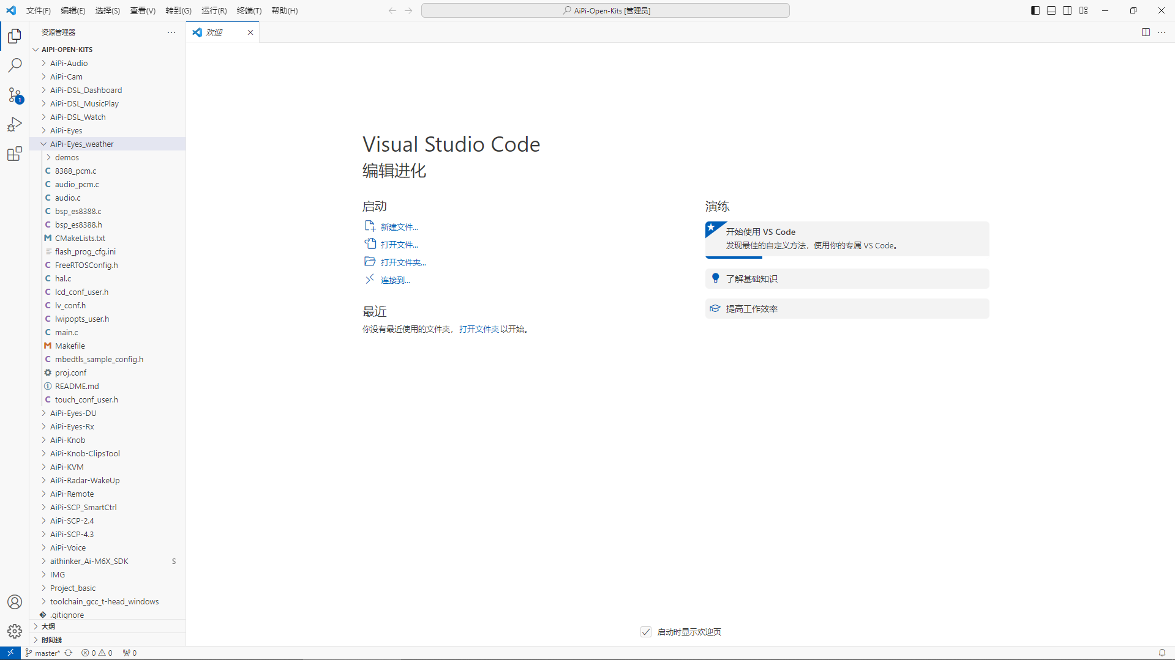Click the ports forwarded indicator in status bar
Viewport: 1175px width, 660px height.
(x=130, y=653)
